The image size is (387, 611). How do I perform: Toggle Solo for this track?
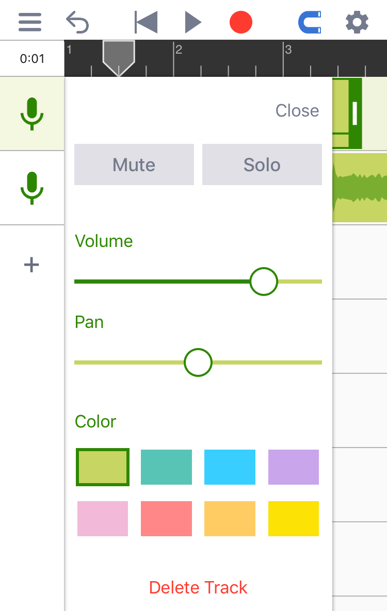tap(262, 164)
